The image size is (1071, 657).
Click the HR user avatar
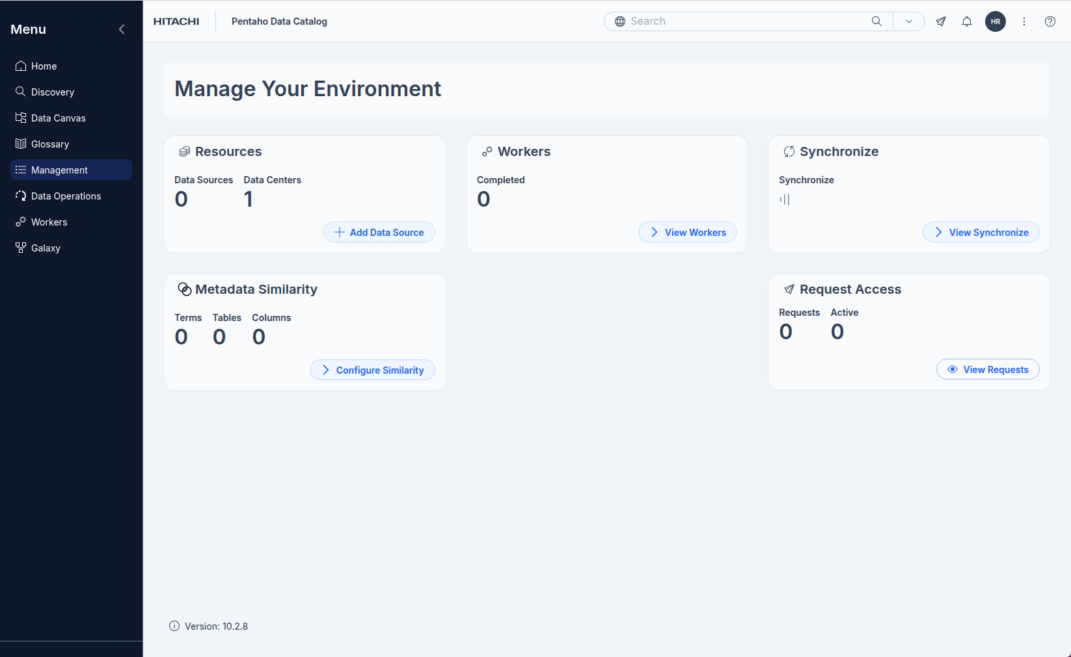[995, 21]
